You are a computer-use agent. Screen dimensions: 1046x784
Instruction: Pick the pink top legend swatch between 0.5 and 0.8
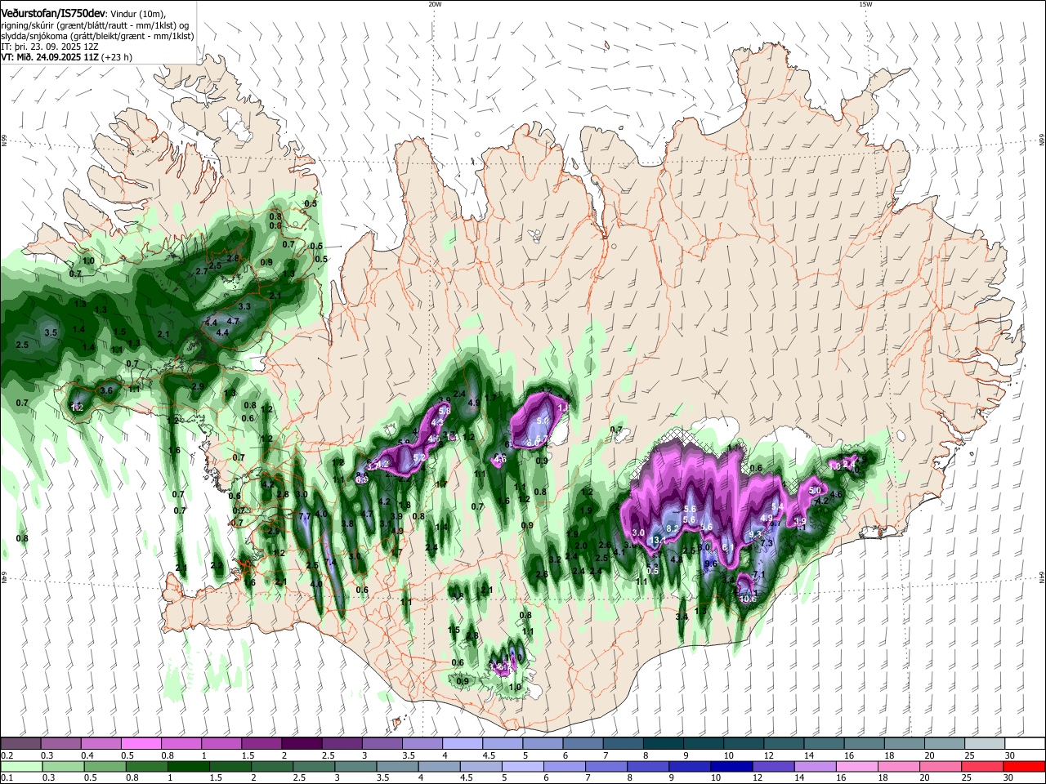tap(141, 744)
